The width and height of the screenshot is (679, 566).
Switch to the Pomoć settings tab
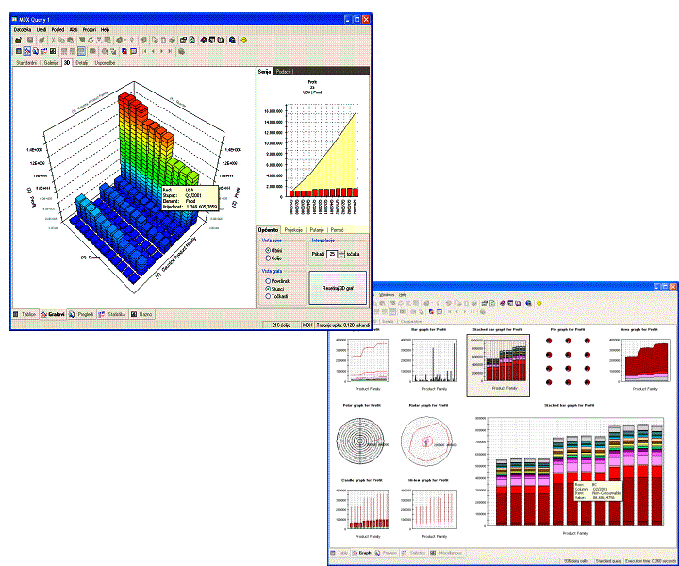[337, 230]
